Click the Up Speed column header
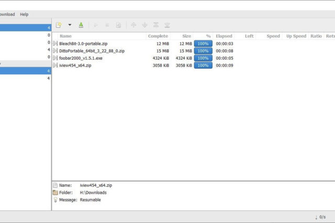 pyautogui.click(x=296, y=36)
